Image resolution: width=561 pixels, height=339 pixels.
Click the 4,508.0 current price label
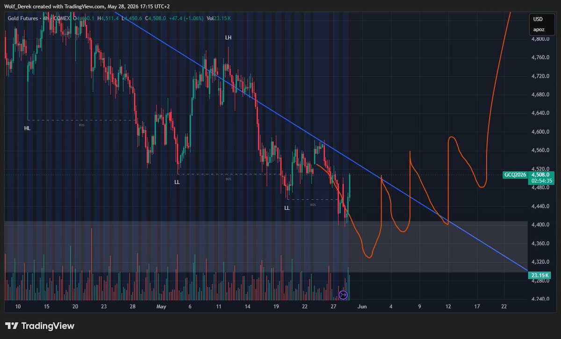point(541,175)
